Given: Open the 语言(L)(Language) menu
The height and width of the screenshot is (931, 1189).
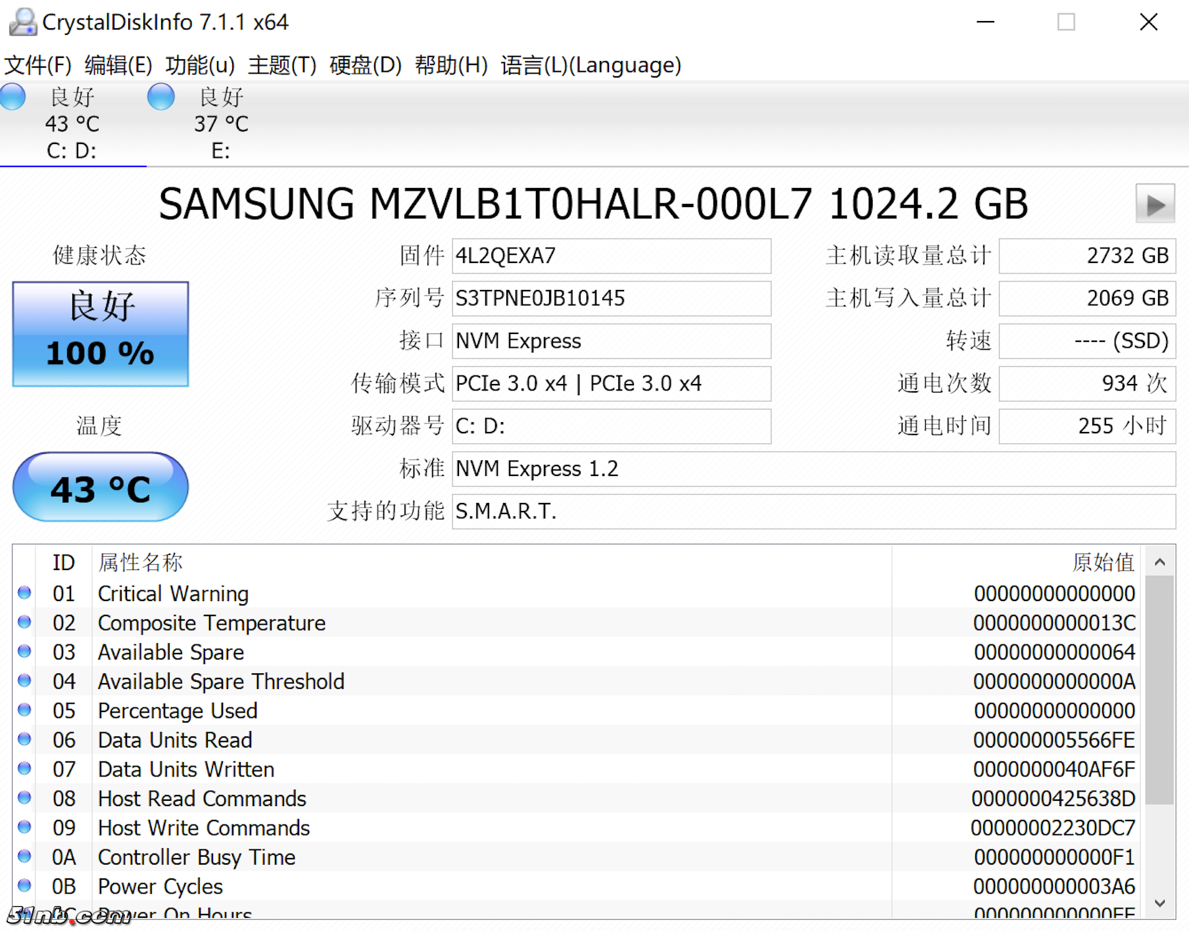Looking at the screenshot, I should coord(591,65).
